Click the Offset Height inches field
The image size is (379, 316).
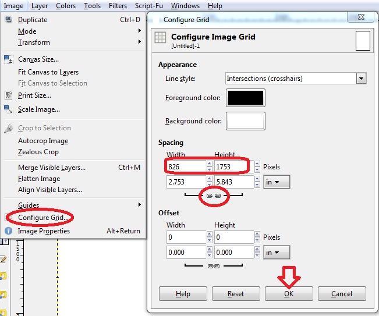click(x=234, y=253)
